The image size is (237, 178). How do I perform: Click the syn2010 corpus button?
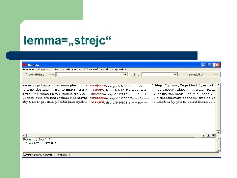[x=199, y=74]
